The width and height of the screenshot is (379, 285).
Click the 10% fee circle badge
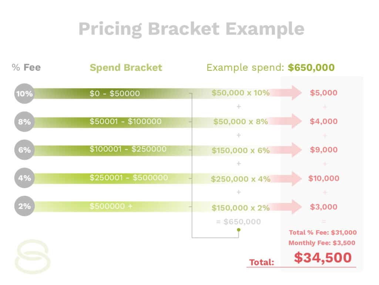24,94
